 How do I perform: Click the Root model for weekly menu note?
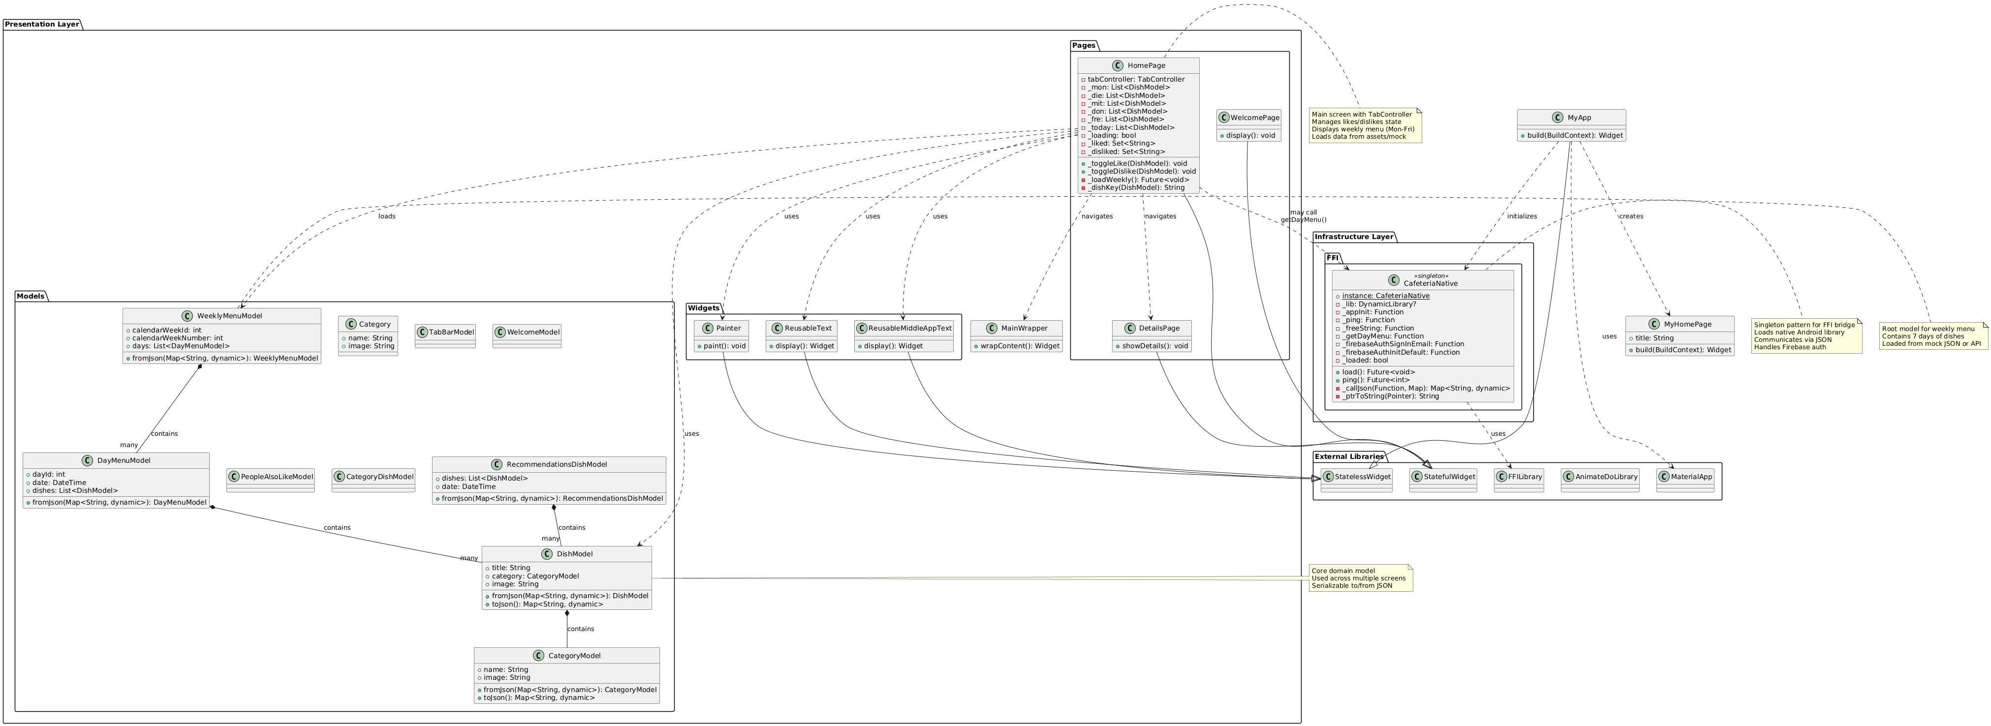coord(1933,336)
